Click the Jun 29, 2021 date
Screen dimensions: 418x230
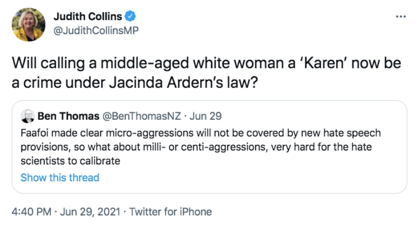coord(90,212)
